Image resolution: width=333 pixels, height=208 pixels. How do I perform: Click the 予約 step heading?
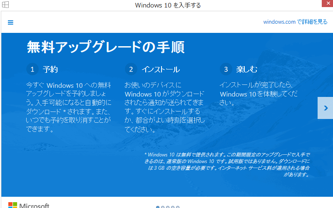50,69
